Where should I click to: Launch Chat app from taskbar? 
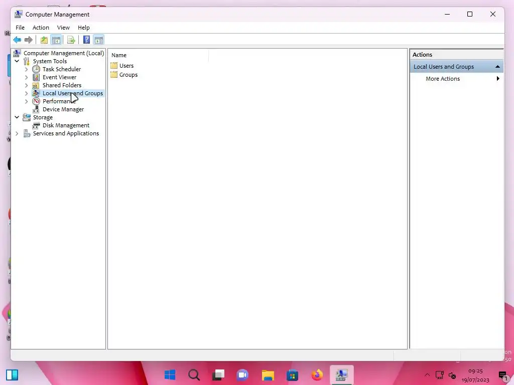point(243,375)
